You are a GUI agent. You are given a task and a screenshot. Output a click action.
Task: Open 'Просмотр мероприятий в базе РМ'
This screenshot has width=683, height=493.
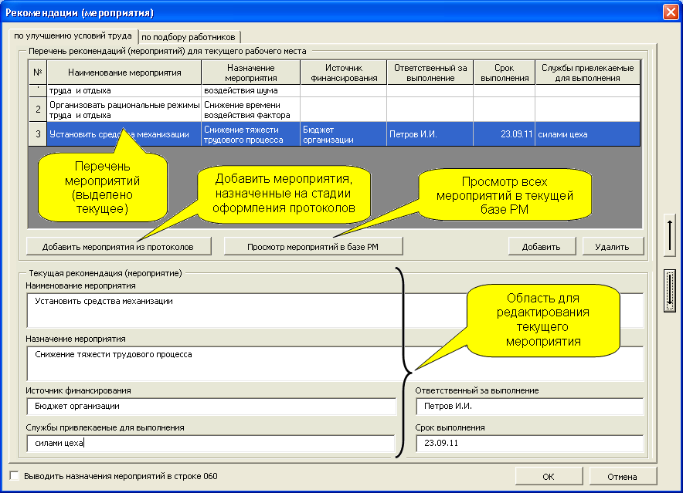(313, 247)
